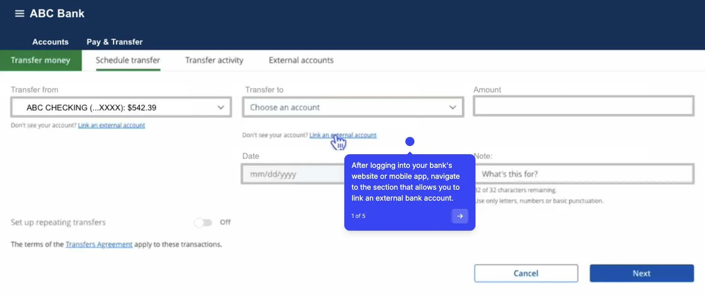Click the 1 of 5 step indicator
Image resolution: width=705 pixels, height=308 pixels.
(358, 216)
